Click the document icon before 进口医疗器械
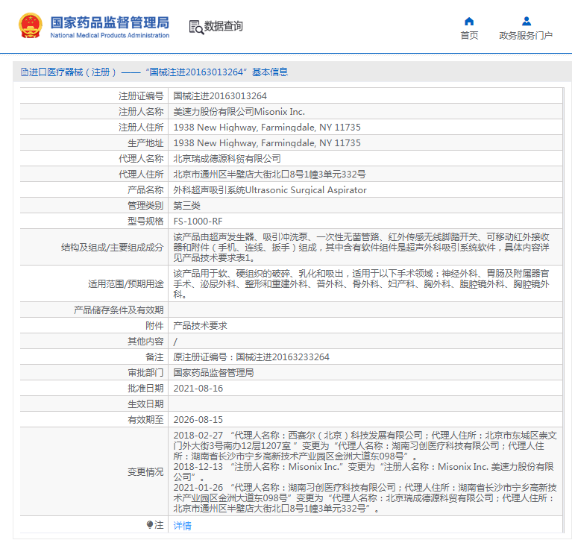Screen dimensions: 572x540 click(25, 72)
